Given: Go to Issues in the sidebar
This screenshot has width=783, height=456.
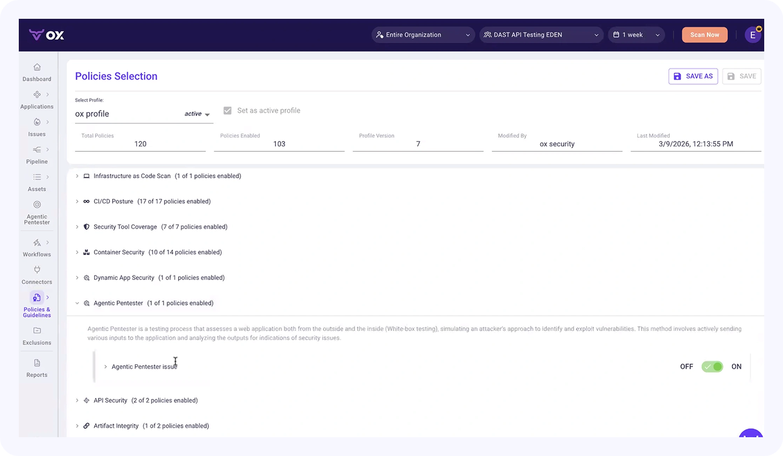Looking at the screenshot, I should [37, 134].
